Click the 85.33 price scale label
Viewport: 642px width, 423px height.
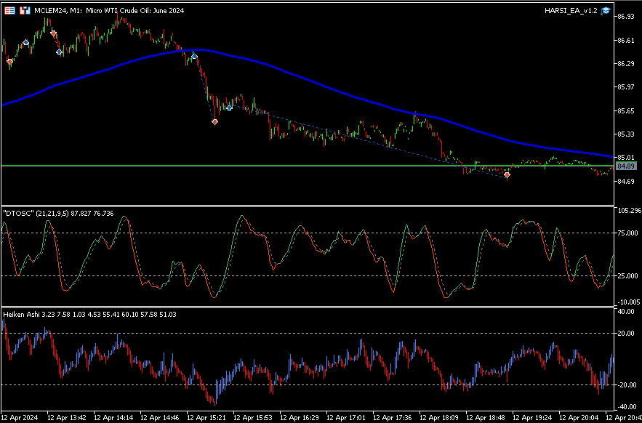point(625,134)
